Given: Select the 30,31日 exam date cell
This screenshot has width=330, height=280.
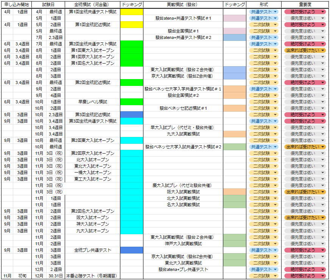Looking at the screenshot, I should click(56, 276).
